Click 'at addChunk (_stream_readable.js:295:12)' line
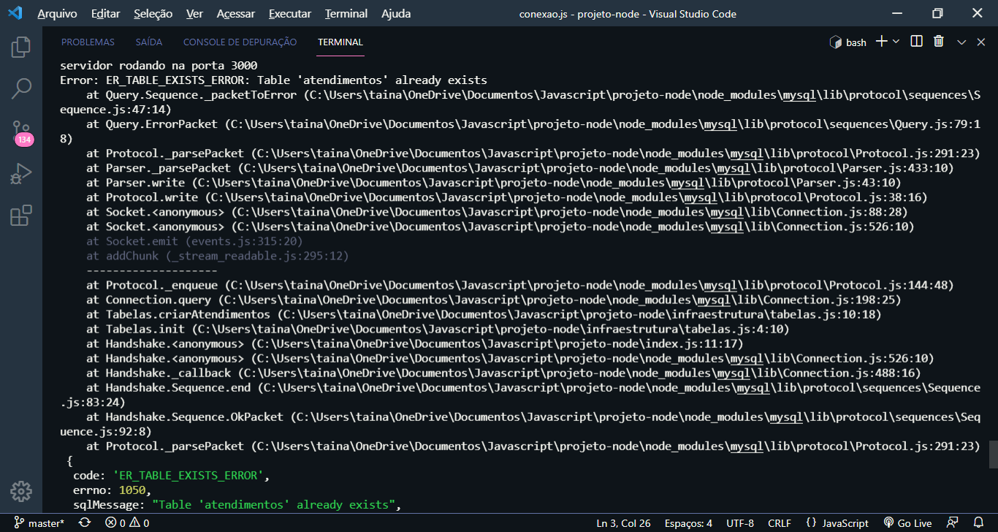Viewport: 998px width, 532px height. pyautogui.click(x=218, y=256)
